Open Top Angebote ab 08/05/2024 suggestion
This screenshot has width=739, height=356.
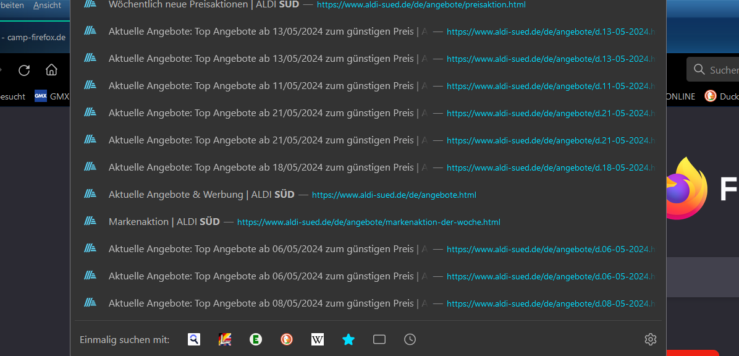pos(368,303)
